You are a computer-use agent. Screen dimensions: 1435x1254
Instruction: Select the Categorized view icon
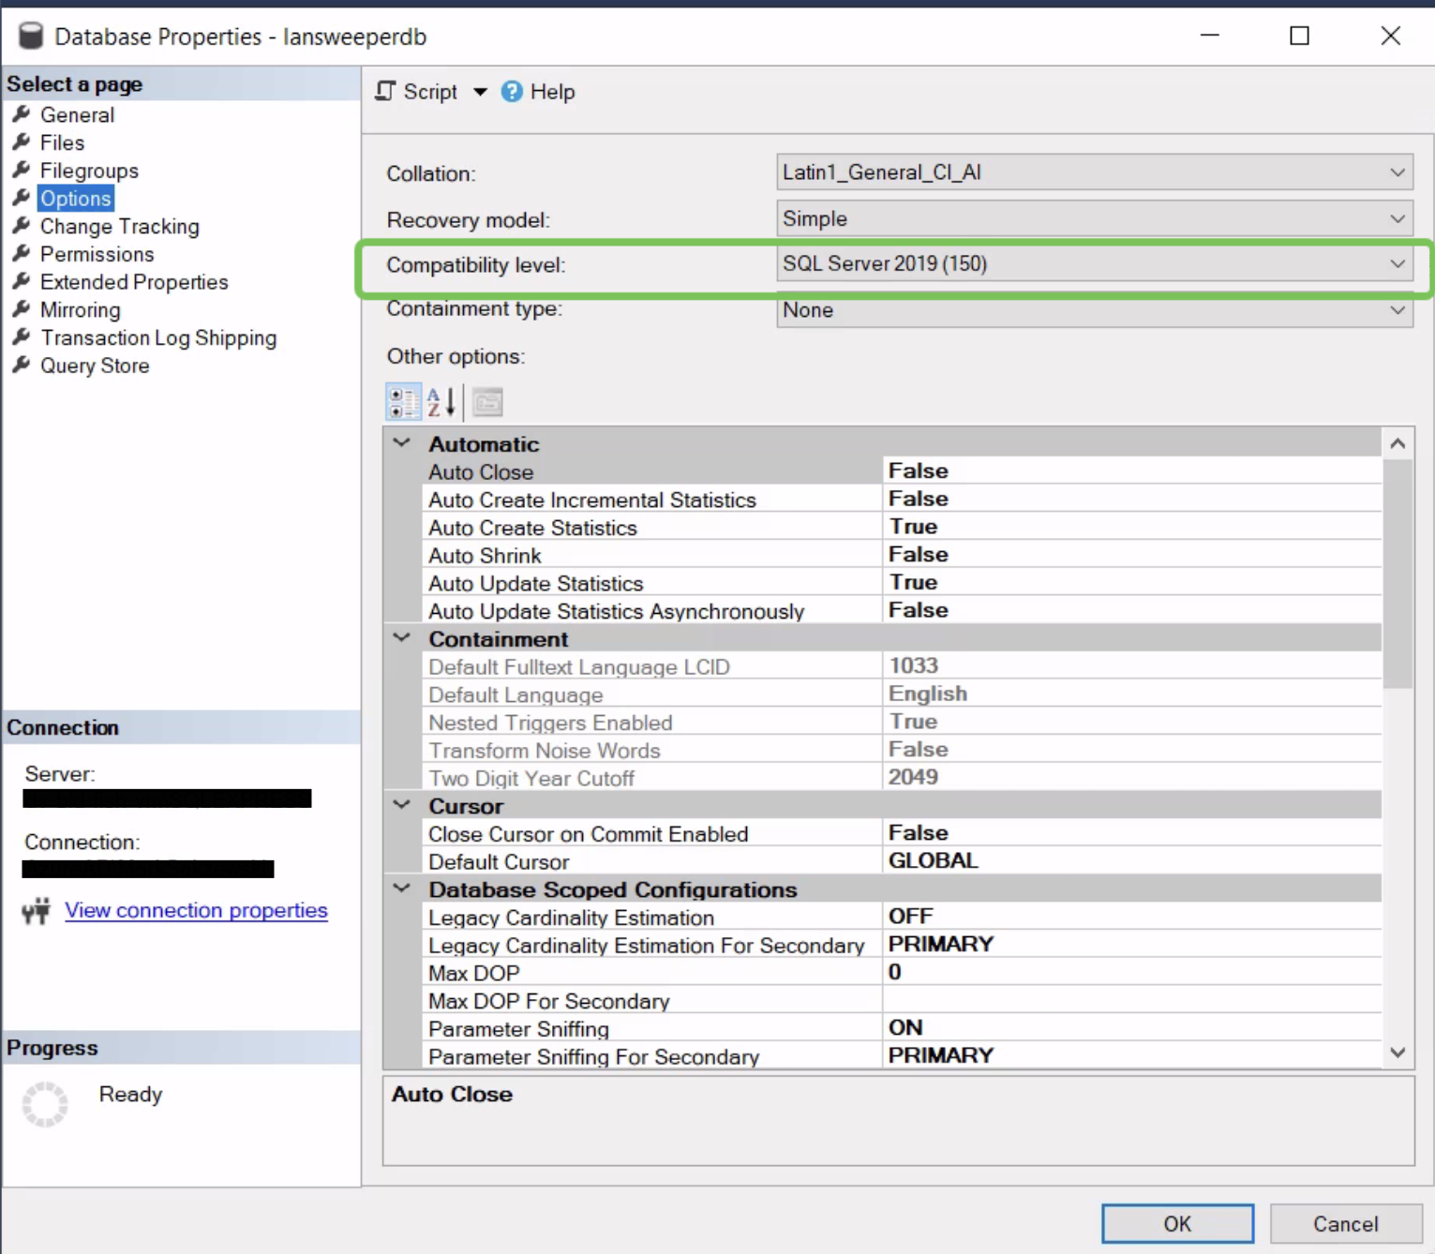(404, 402)
